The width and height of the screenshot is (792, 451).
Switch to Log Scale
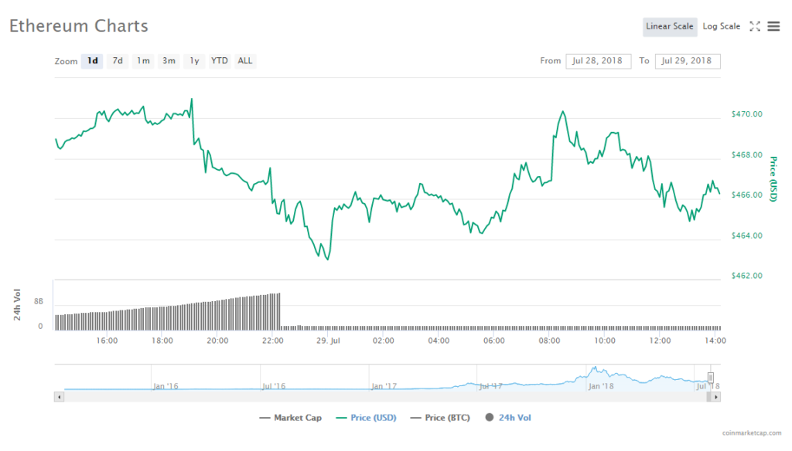(721, 26)
